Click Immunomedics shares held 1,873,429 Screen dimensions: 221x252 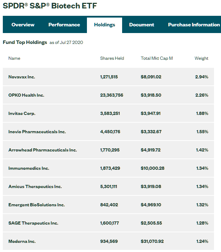click(x=110, y=168)
